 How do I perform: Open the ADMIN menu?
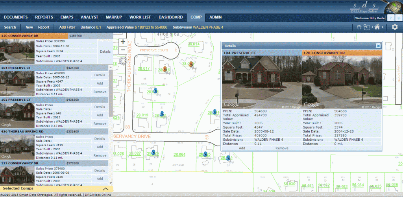pyautogui.click(x=215, y=17)
